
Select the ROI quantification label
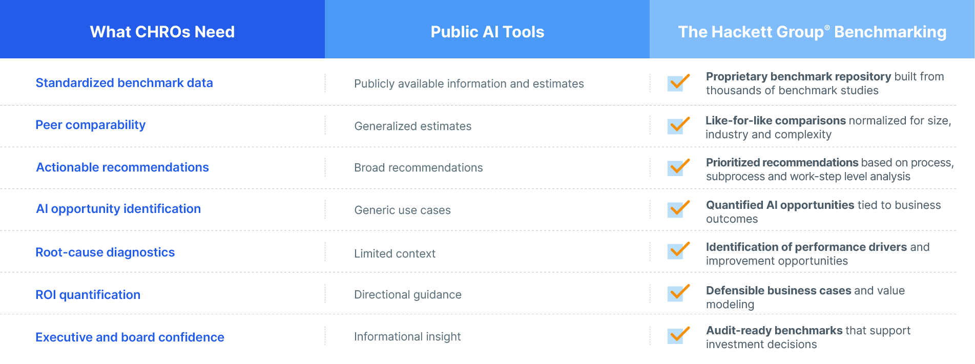pyautogui.click(x=88, y=295)
